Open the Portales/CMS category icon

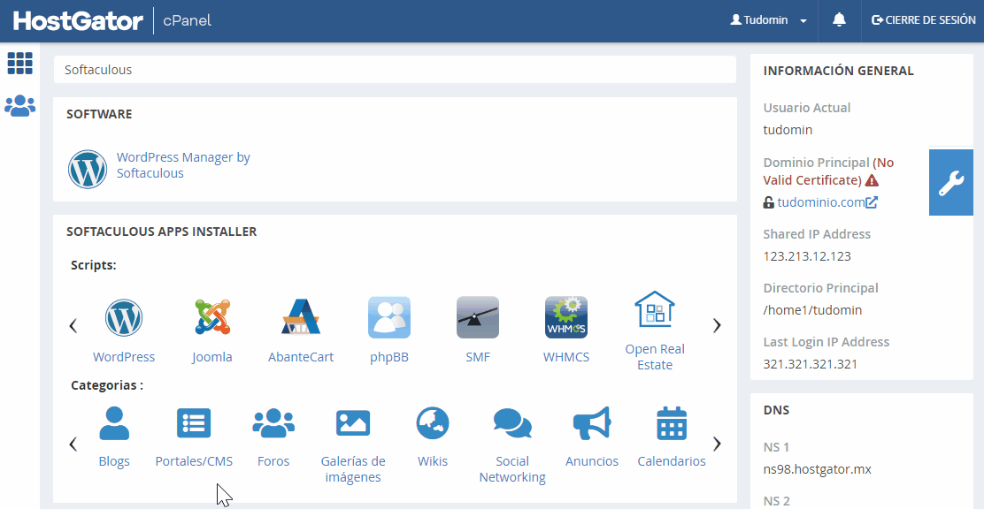(194, 423)
